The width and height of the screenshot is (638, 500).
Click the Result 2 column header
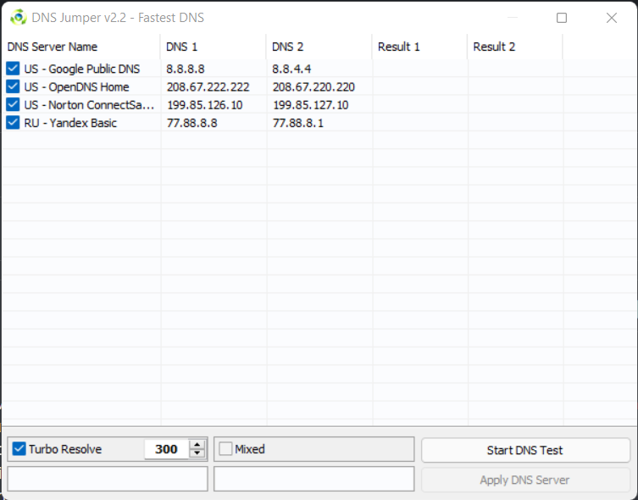point(514,47)
